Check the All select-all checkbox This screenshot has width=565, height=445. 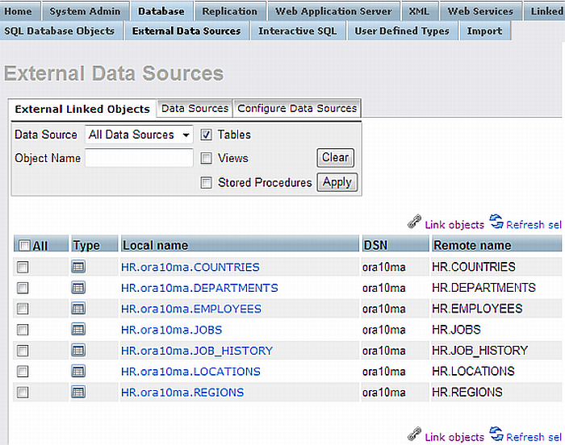coord(24,246)
